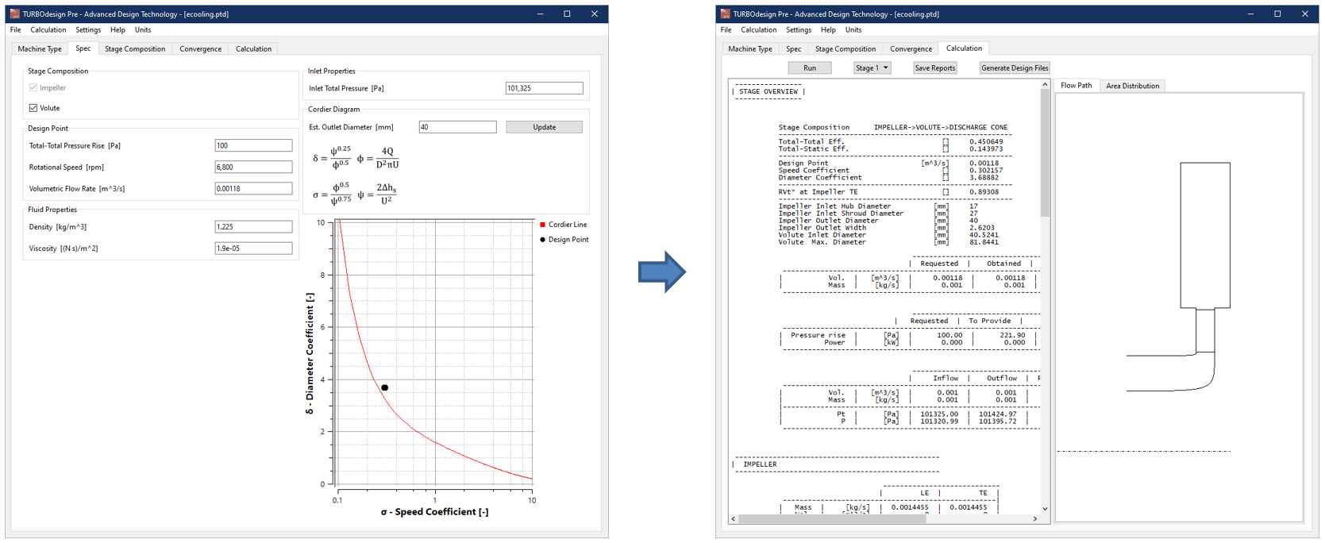1325x543 pixels.
Task: Toggle the Volute checkbox
Action: 33,108
